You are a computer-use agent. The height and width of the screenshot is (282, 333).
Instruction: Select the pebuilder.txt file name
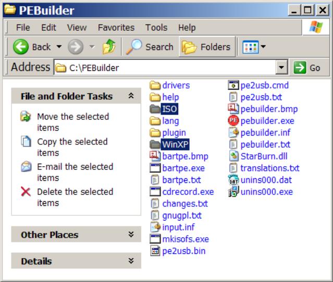click(x=265, y=144)
